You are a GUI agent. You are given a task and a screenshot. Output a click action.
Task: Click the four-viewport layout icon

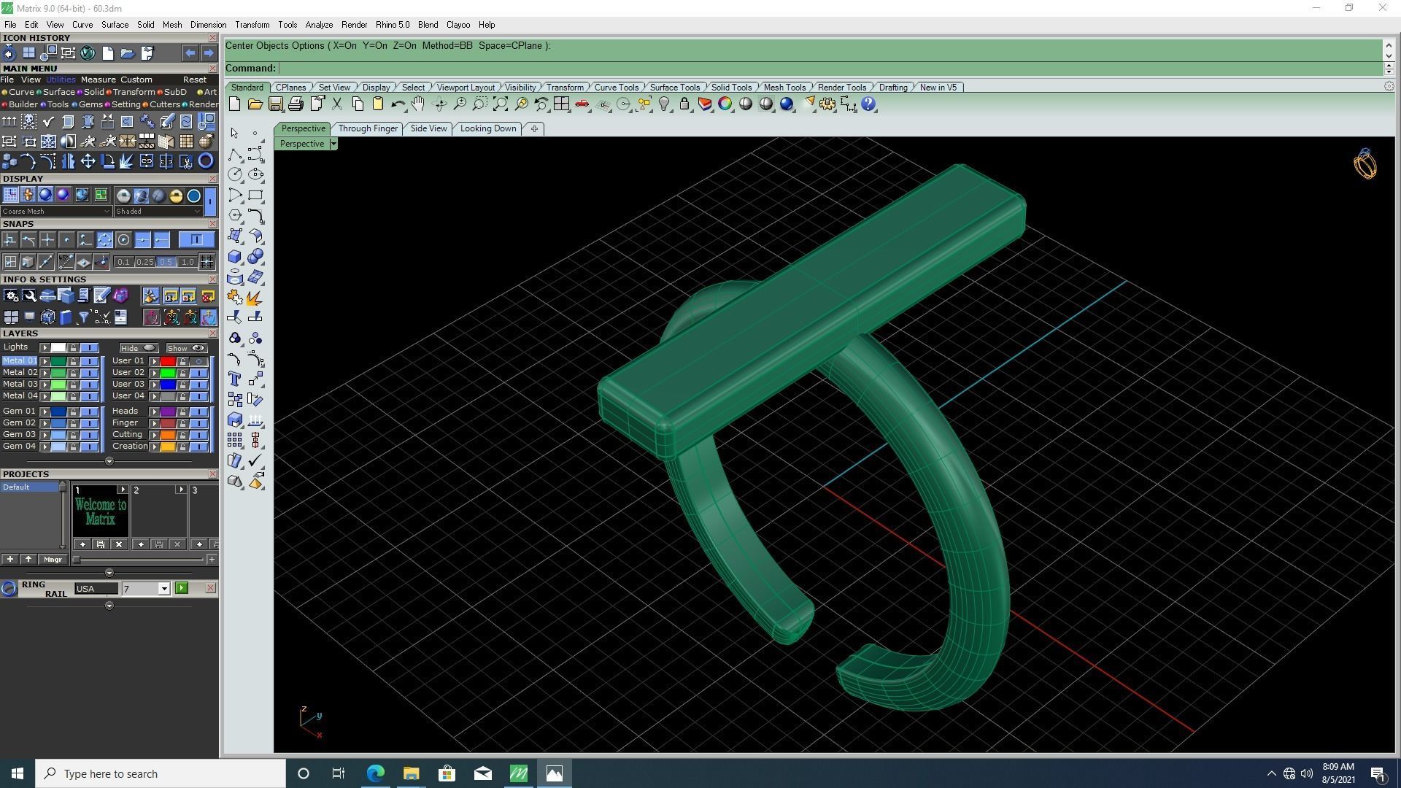click(x=561, y=104)
